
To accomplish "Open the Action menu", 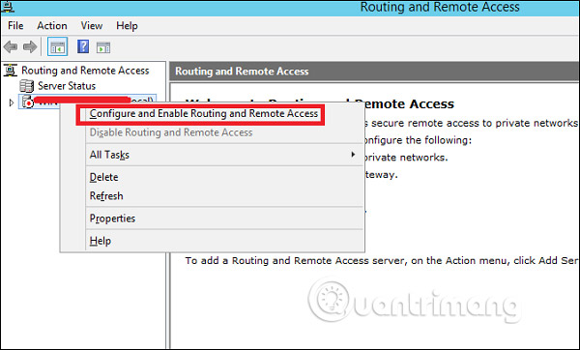I will (52, 26).
